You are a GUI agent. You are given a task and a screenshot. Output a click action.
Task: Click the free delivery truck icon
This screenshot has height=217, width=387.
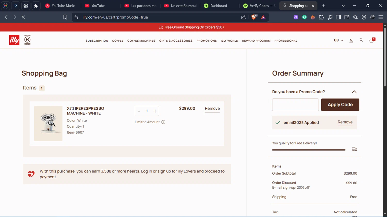pos(354,149)
